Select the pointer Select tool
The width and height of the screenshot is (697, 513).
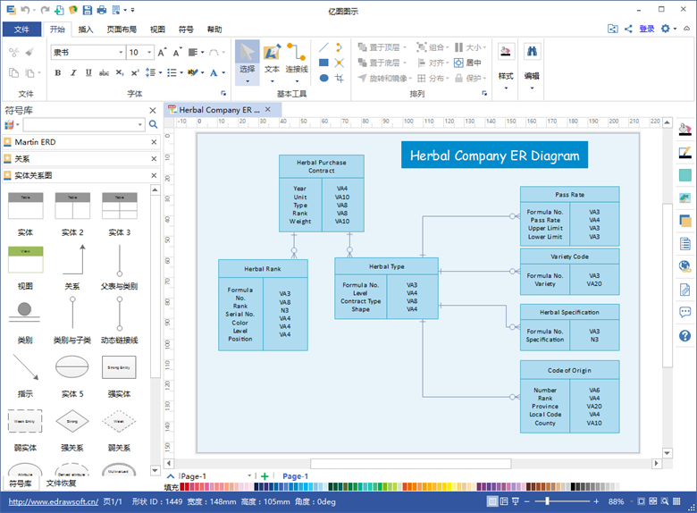248,57
